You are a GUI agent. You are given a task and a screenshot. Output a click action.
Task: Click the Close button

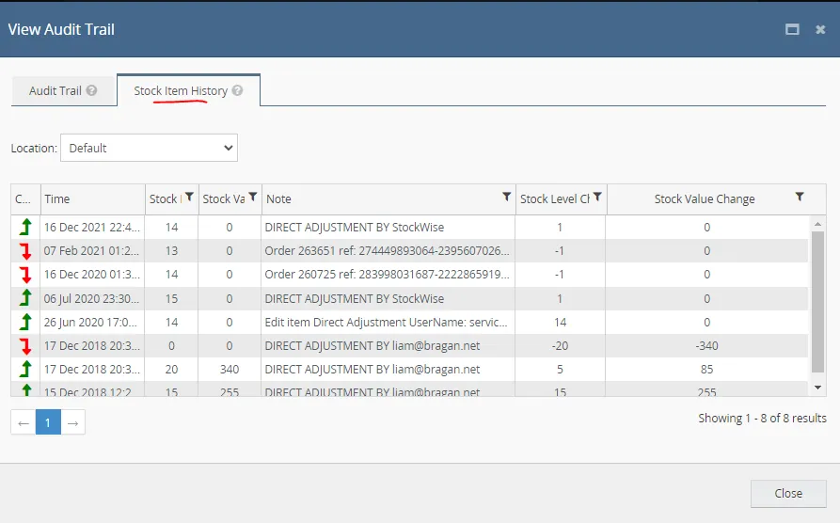(x=788, y=493)
